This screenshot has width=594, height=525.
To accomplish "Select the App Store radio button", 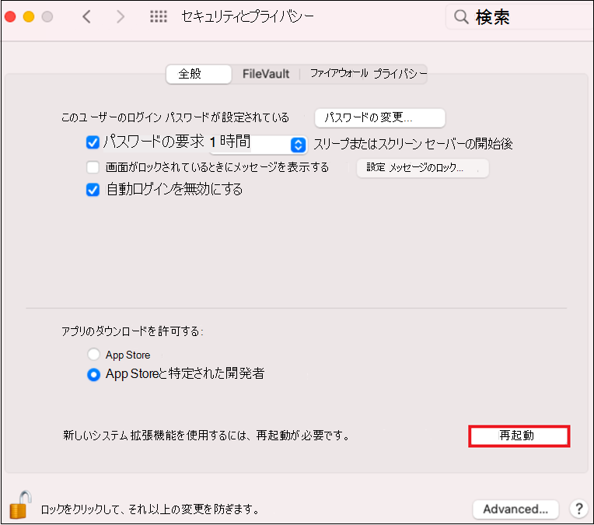I will pos(93,355).
